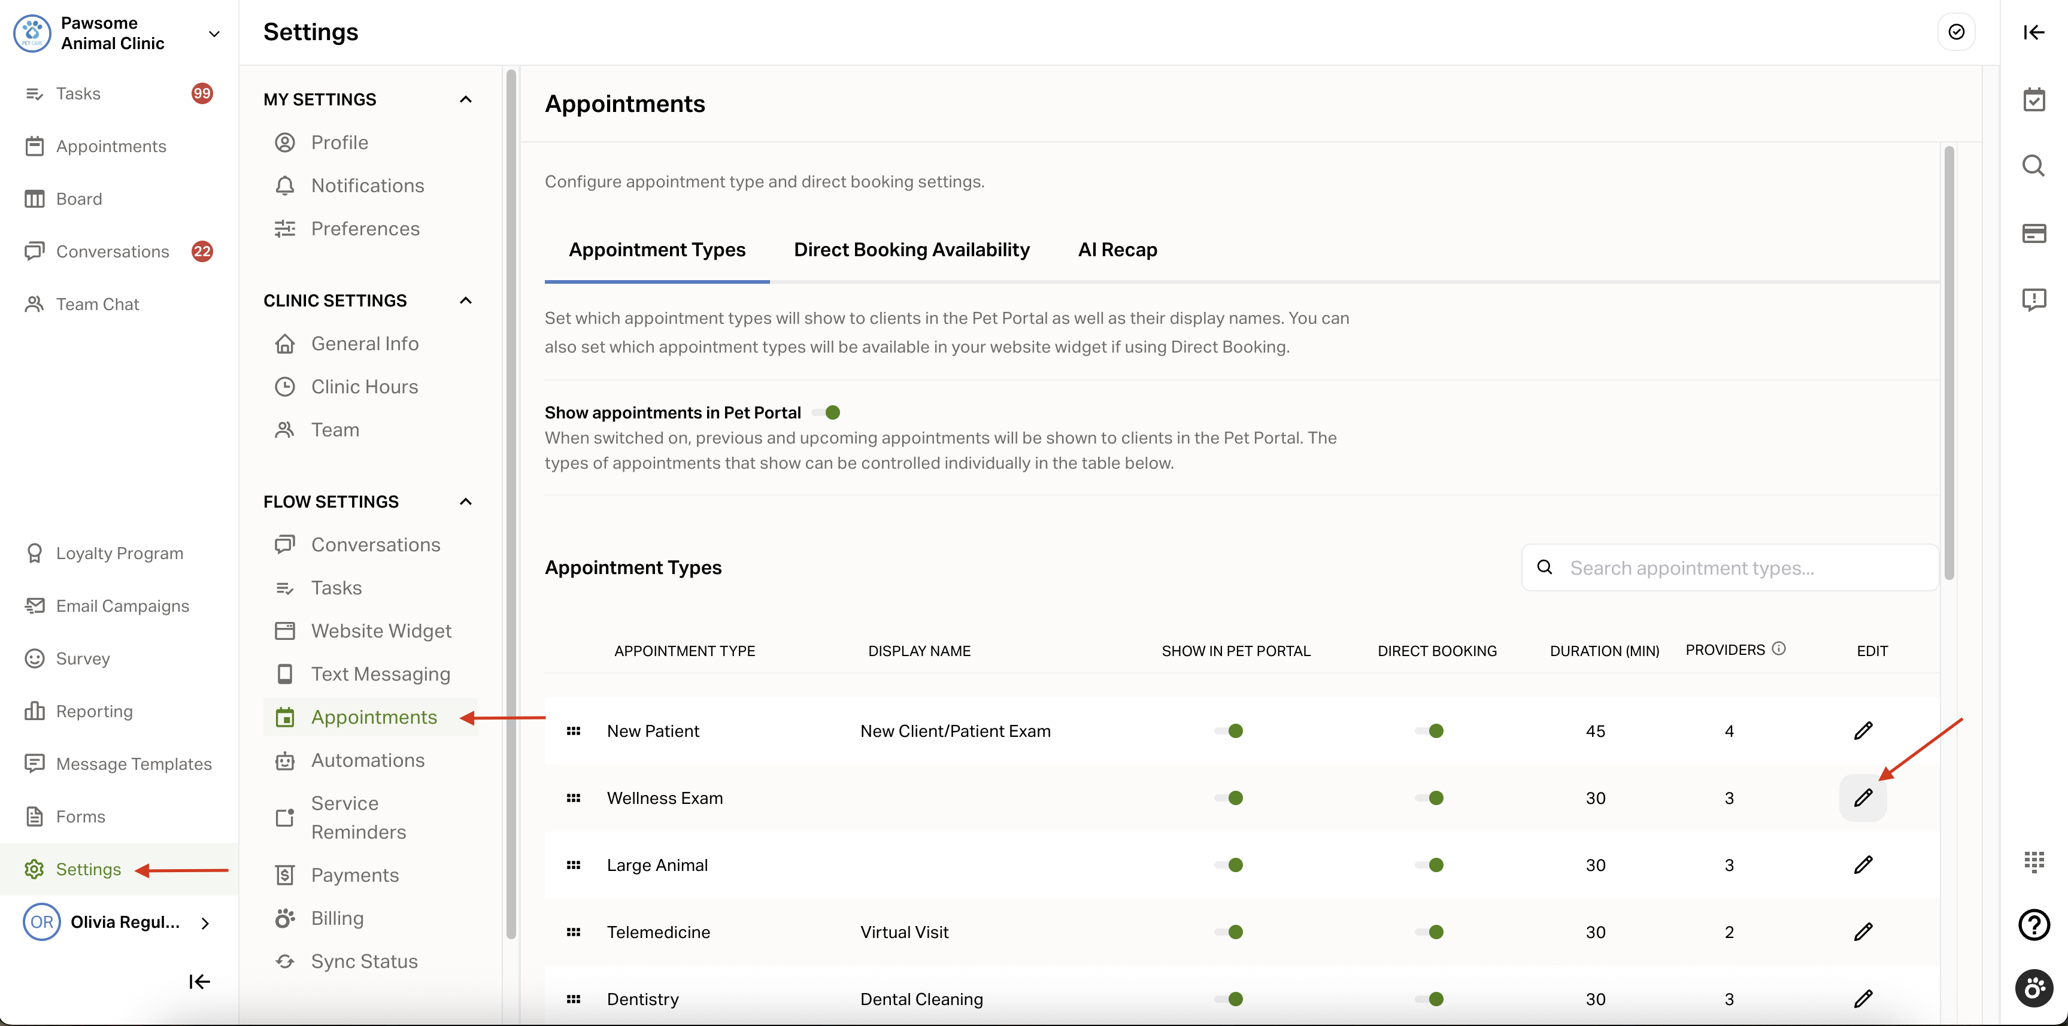Image resolution: width=2068 pixels, height=1026 pixels.
Task: Open the AI Recap tab
Action: tap(1117, 250)
